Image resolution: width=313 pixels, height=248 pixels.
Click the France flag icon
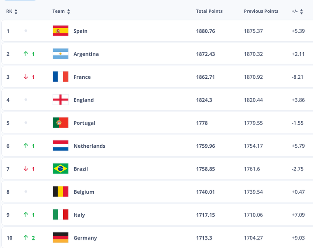60,77
